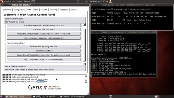This screenshot has height=98, width=174.
Task: Open the System menu
Action: (27, 1)
